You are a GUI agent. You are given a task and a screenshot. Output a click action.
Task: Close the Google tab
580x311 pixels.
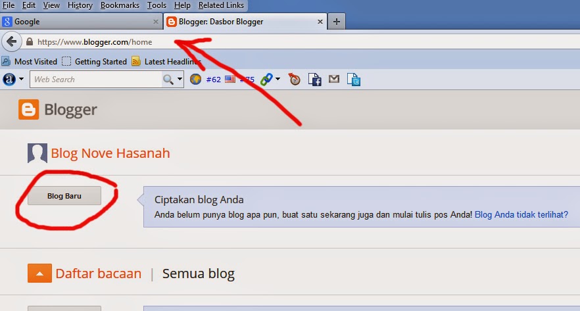pyautogui.click(x=156, y=22)
